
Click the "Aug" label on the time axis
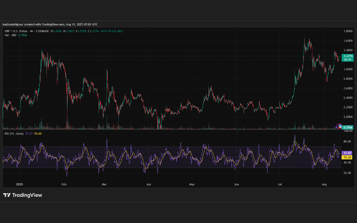click(324, 184)
